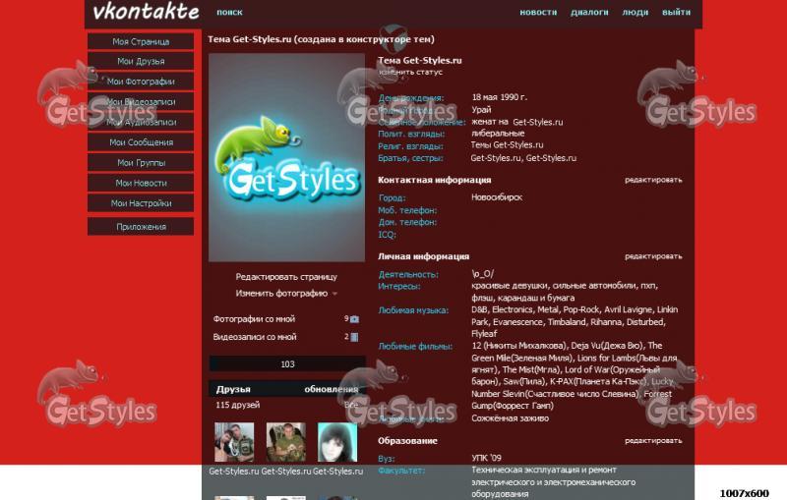Open the second friend thumbnail with soldier

click(286, 442)
